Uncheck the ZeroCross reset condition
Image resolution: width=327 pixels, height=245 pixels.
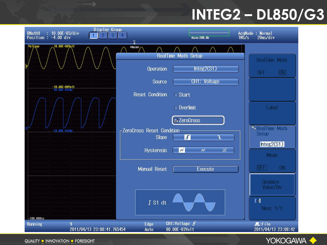coord(176,120)
